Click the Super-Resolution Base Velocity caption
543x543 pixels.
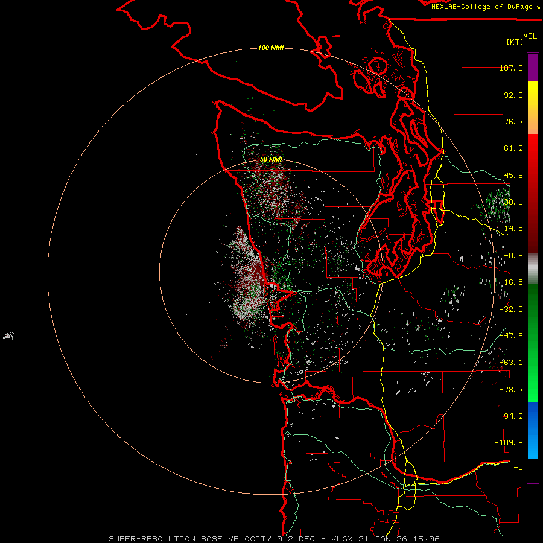[x=274, y=539]
